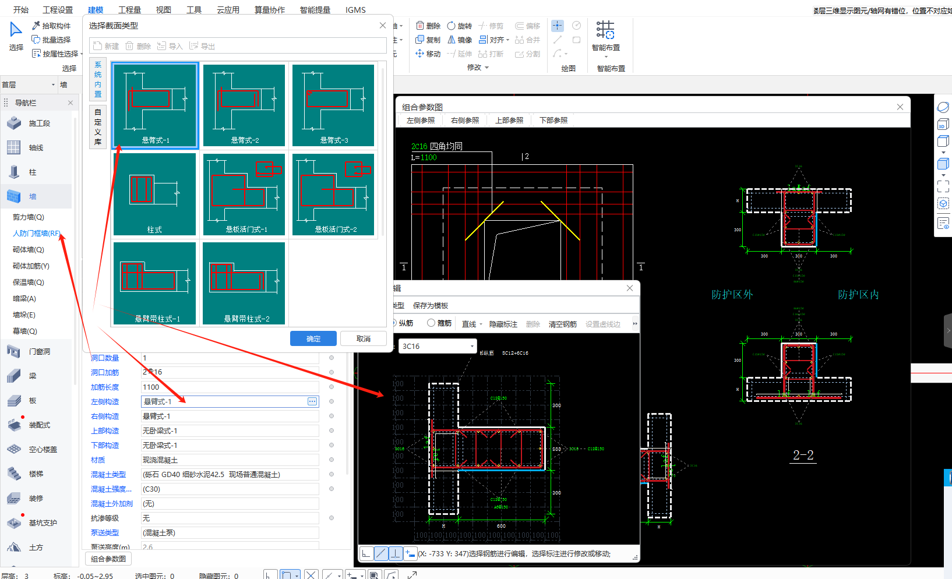Click the diagonal line snap icon in rebar editor
952x579 pixels.
(x=380, y=553)
